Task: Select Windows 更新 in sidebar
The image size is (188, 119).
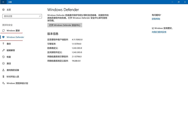Action: [13, 31]
